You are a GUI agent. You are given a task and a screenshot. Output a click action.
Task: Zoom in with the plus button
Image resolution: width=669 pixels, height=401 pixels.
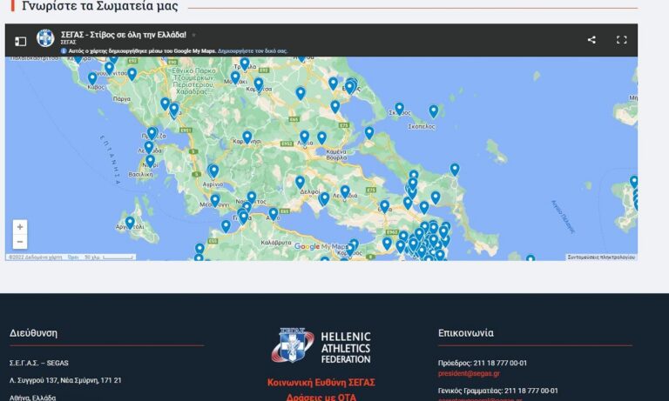click(x=20, y=227)
